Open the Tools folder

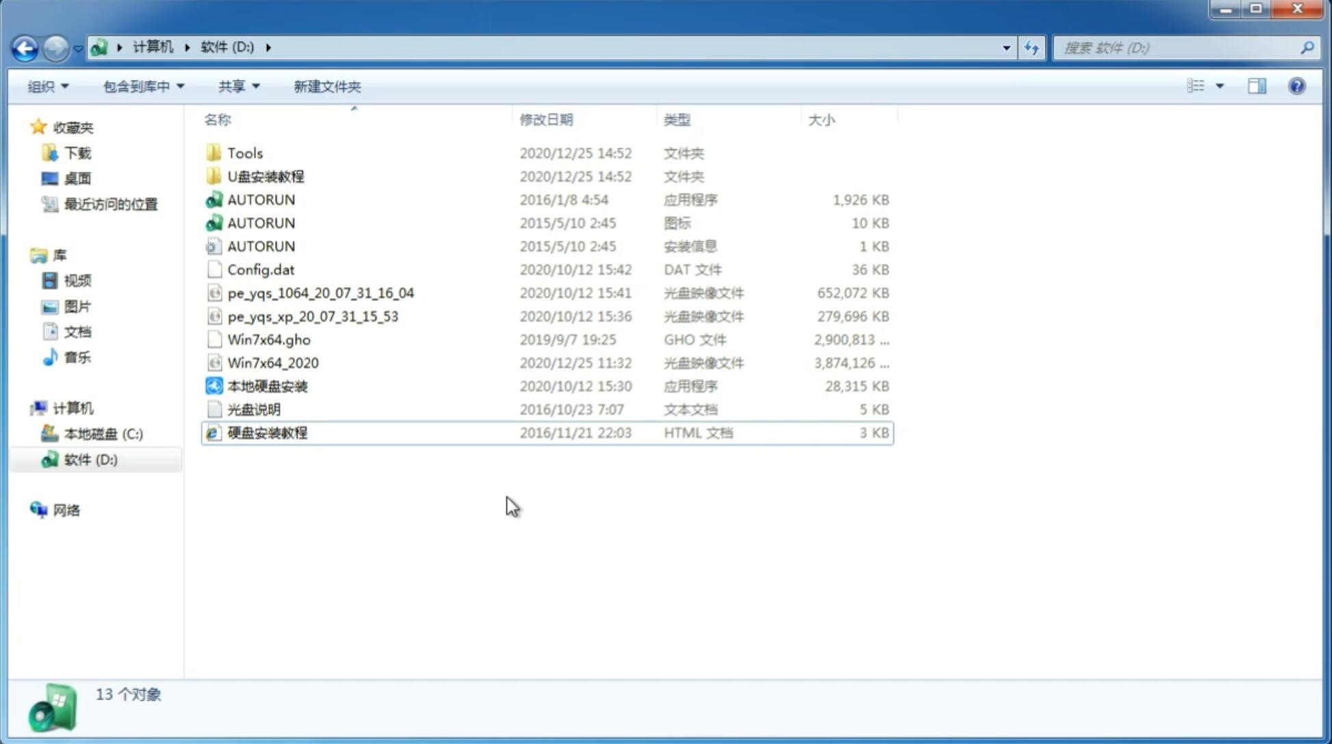(245, 152)
